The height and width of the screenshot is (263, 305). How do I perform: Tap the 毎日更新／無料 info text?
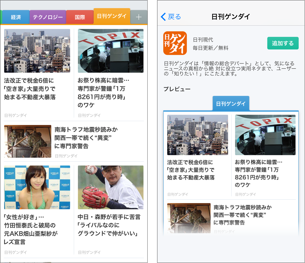point(210,48)
